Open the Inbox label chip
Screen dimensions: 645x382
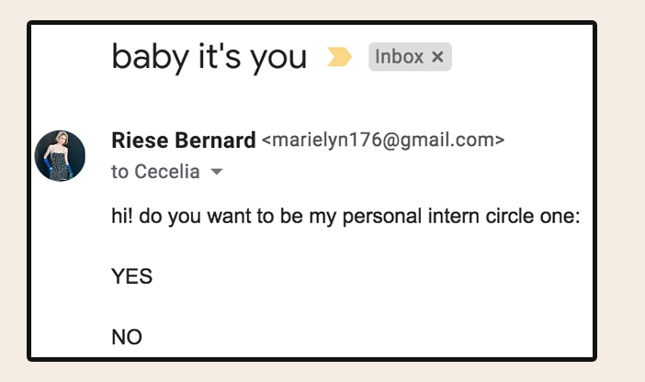click(410, 57)
